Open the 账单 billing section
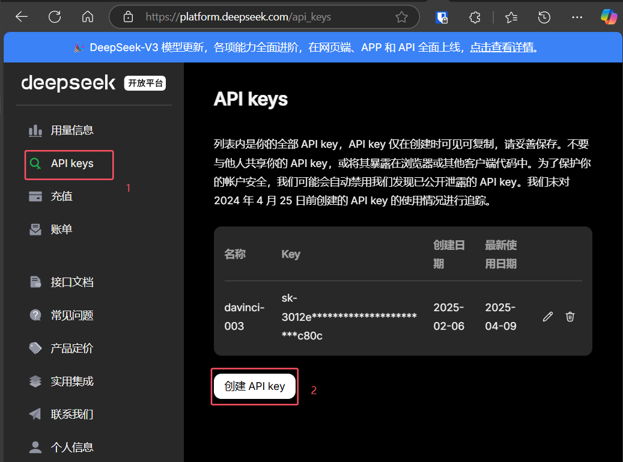Screen dimensions: 623x462 coord(62,229)
